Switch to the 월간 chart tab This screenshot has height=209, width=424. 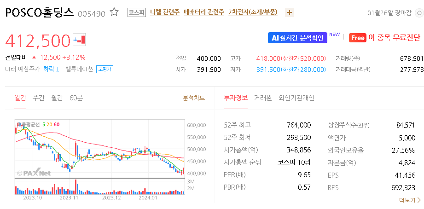coord(57,98)
